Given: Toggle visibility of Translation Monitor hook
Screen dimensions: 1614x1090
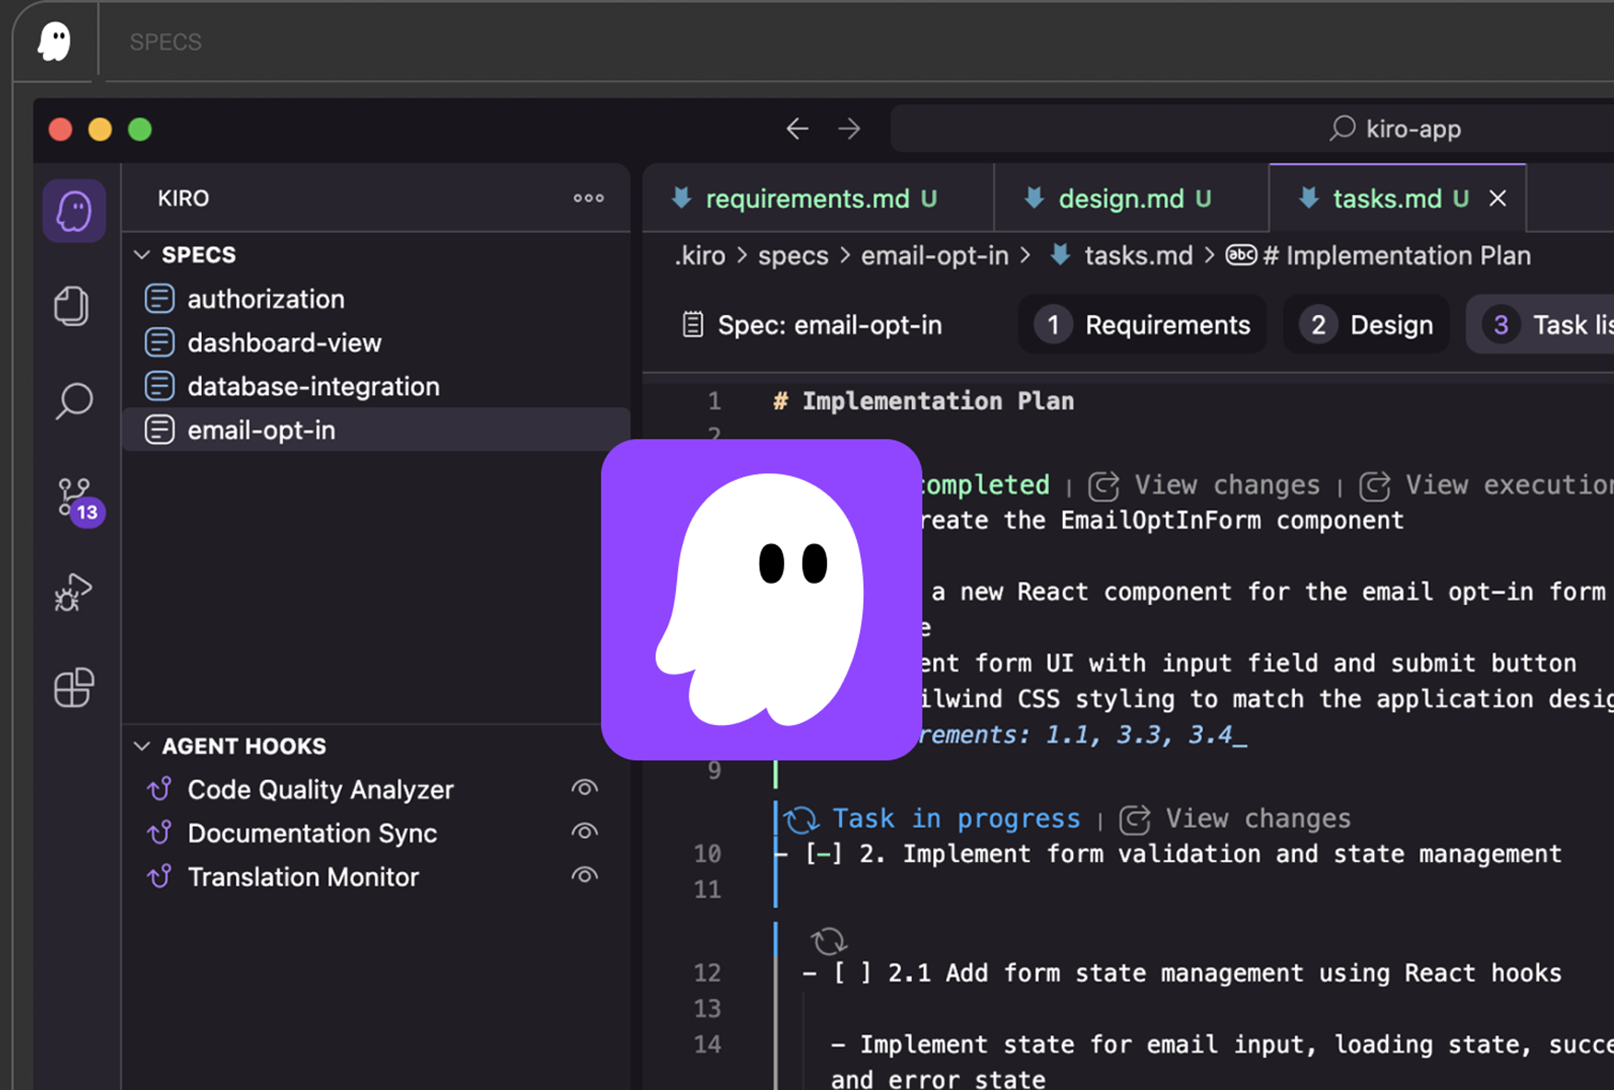Looking at the screenshot, I should 585,875.
